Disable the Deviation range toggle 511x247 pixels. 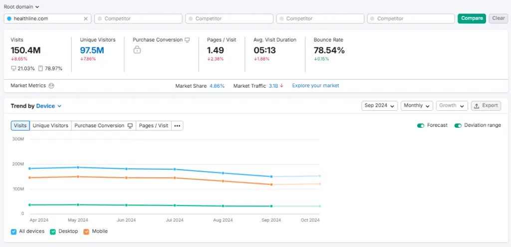point(458,125)
